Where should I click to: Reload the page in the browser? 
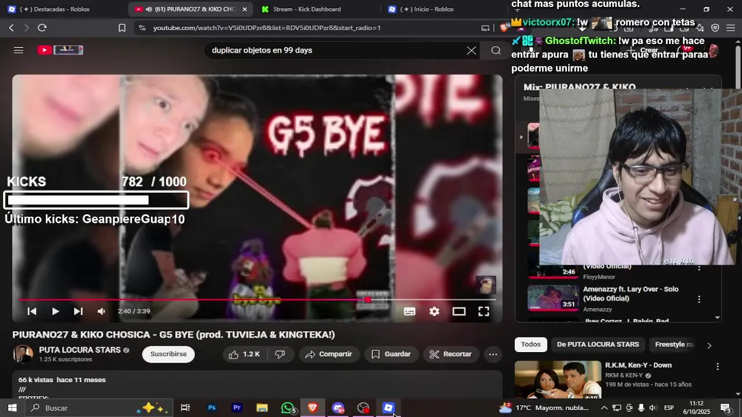coord(42,28)
